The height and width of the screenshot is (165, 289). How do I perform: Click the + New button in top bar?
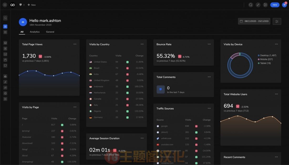click(x=32, y=5)
